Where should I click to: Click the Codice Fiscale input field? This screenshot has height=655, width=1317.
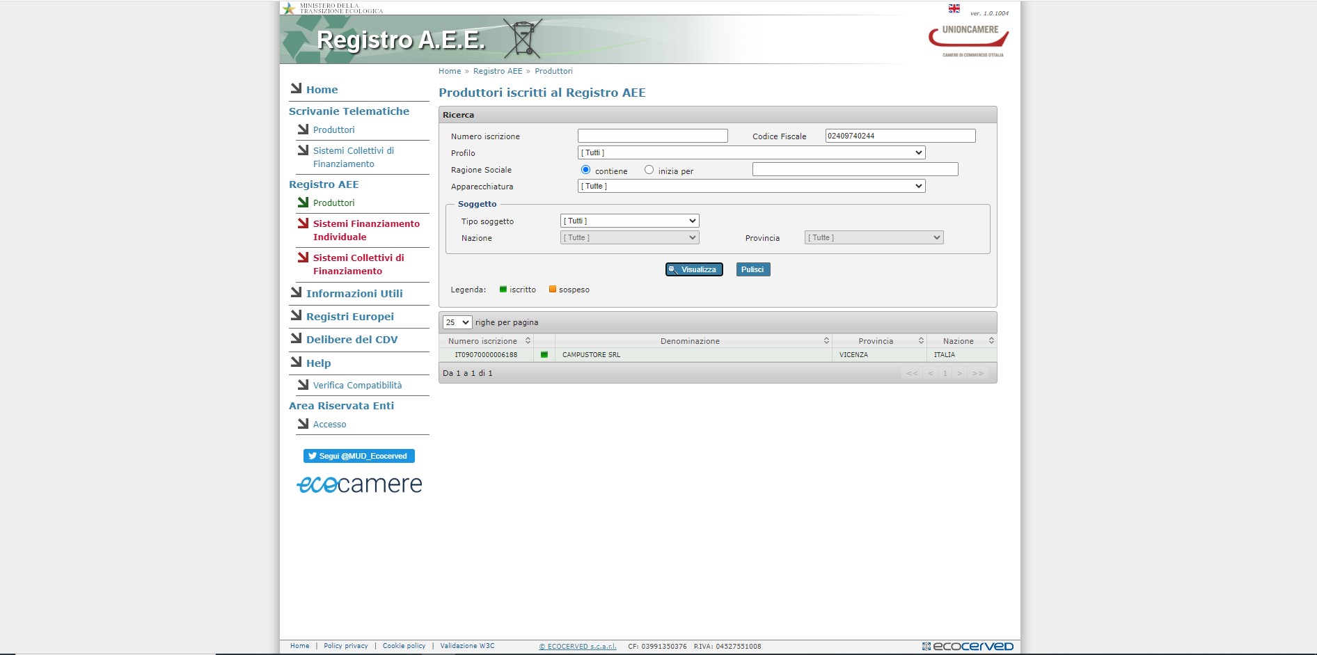tap(899, 136)
